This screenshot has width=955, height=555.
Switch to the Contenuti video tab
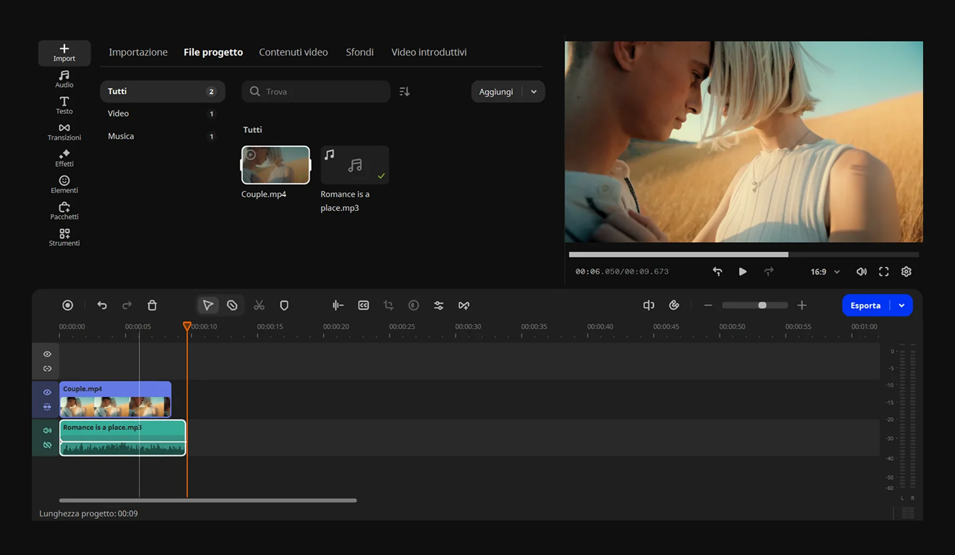point(293,52)
